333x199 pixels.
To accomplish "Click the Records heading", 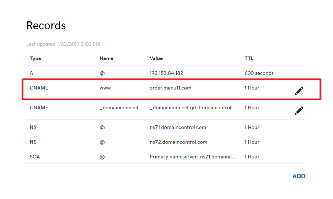I will click(46, 25).
